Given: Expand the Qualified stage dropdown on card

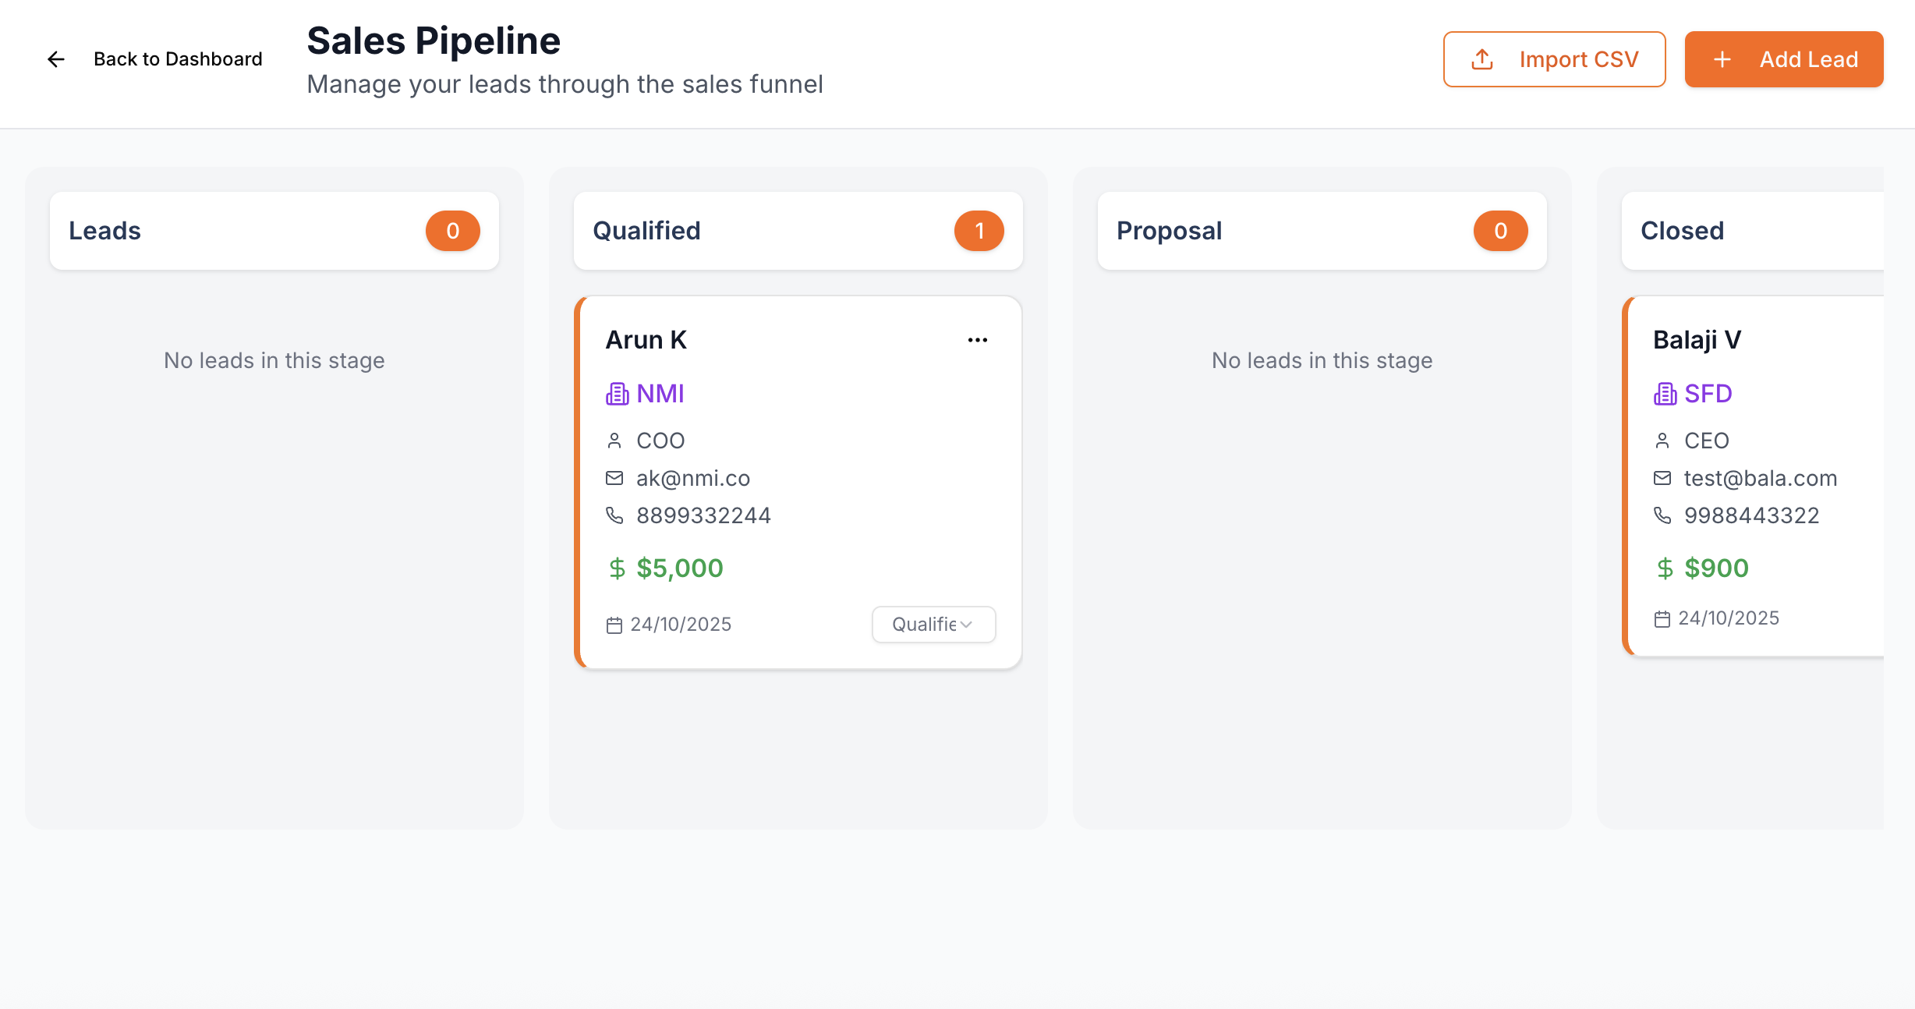Looking at the screenshot, I should tap(933, 625).
